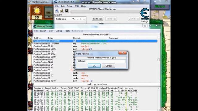
Task: Open the process list icon in Cheat Engine
Action: [x=57, y=11]
